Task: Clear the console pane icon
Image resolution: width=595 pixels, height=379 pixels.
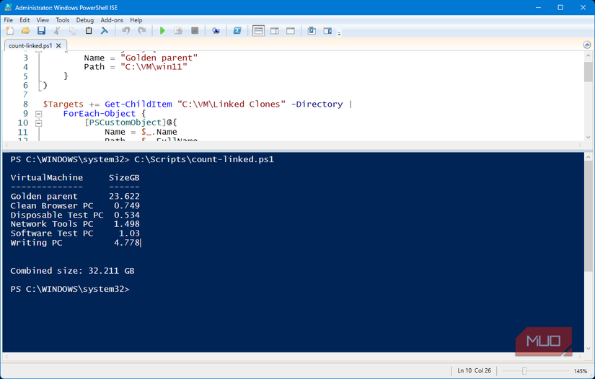Action: (x=105, y=31)
